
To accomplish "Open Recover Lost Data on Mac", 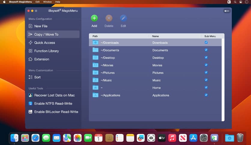I will coord(53,95).
